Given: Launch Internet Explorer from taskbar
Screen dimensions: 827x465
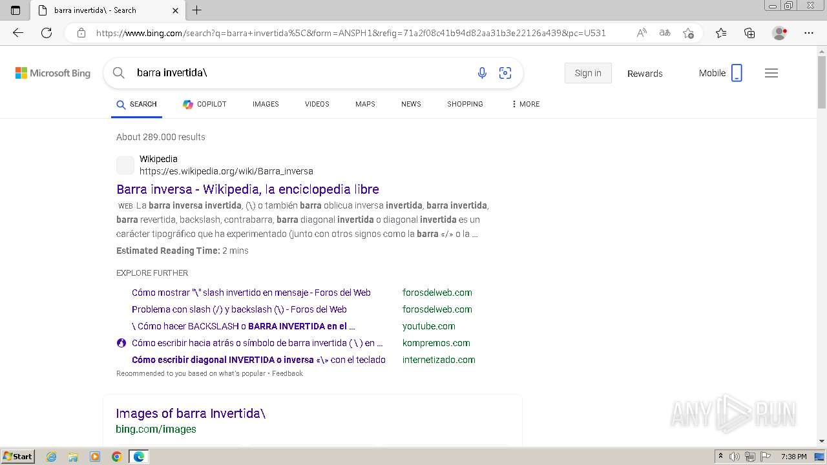Looking at the screenshot, I should click(x=51, y=457).
